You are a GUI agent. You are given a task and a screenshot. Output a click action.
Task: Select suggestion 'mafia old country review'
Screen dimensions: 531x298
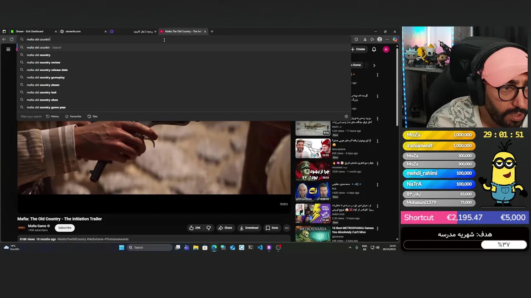[184, 62]
